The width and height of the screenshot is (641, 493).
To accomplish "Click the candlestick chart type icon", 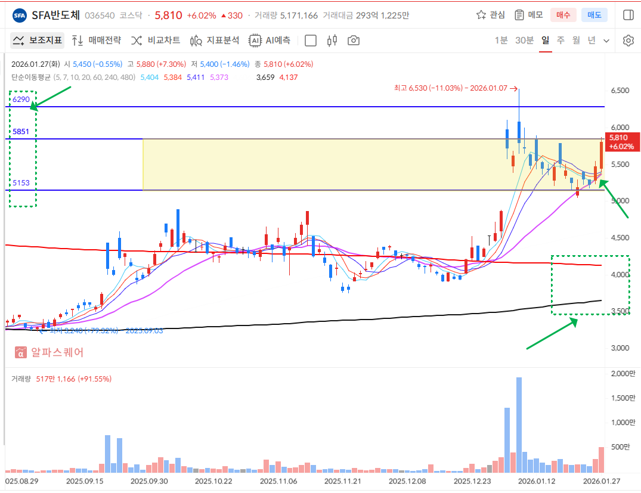I will click(x=332, y=41).
